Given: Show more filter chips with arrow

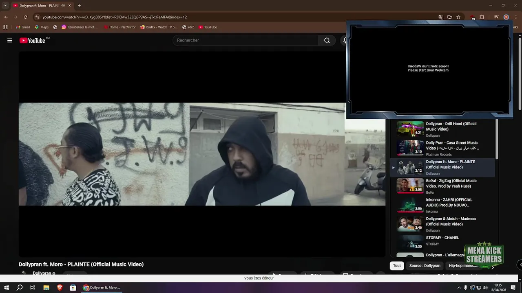Looking at the screenshot, I should tap(492, 267).
